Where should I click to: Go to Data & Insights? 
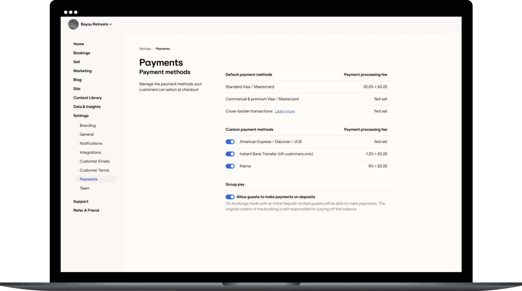pos(87,107)
